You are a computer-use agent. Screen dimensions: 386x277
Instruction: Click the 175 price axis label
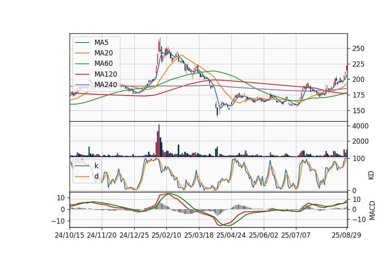click(358, 95)
